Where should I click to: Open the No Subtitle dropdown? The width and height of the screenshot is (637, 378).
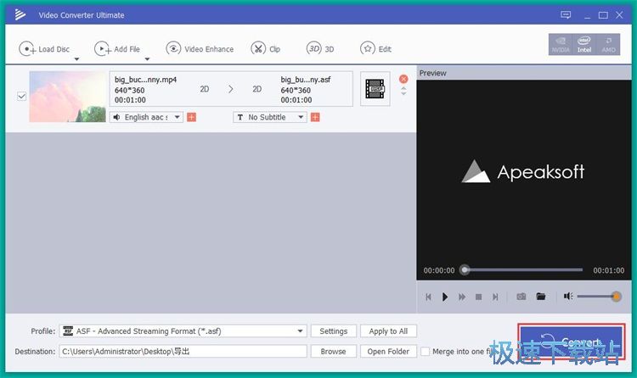pyautogui.click(x=270, y=117)
